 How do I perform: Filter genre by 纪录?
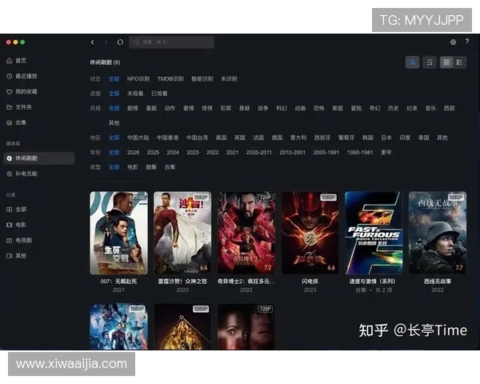click(x=412, y=108)
